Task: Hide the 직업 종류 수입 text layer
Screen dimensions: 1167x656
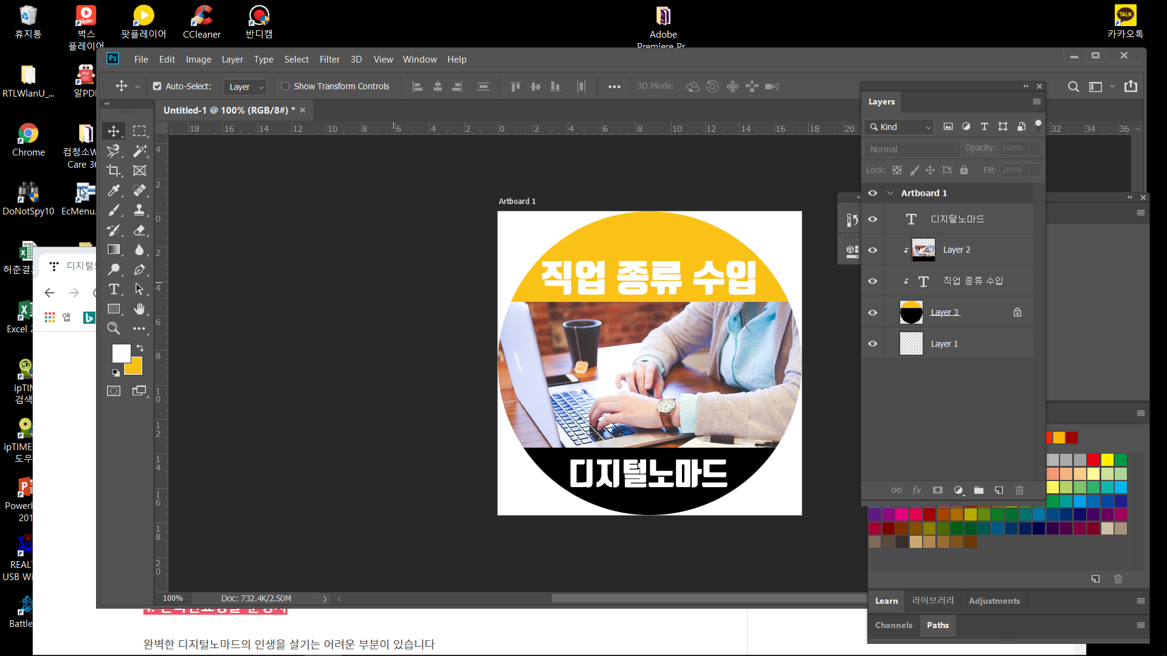Action: click(x=873, y=281)
